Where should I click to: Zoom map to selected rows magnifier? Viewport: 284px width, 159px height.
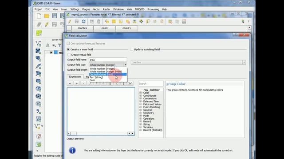pos(148,22)
